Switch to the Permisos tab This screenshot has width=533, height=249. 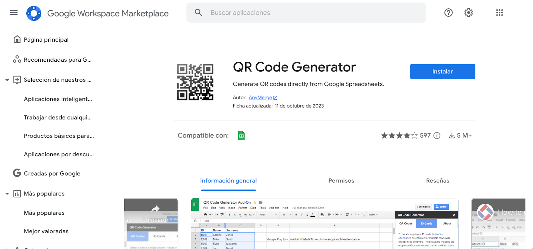pyautogui.click(x=341, y=181)
